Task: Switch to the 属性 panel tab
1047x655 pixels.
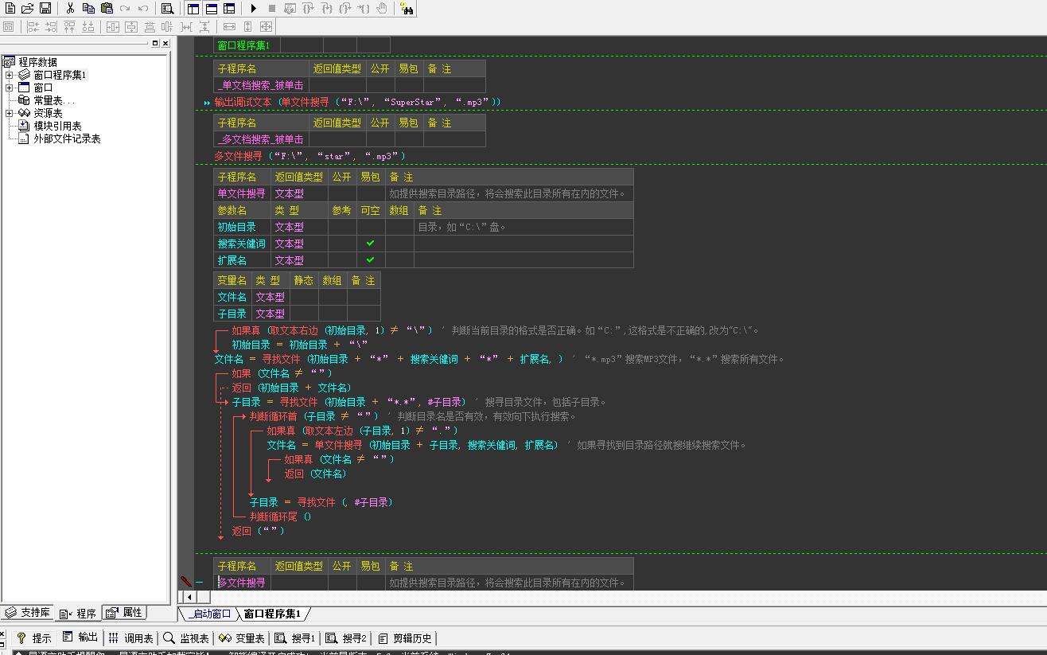Action: point(126,613)
